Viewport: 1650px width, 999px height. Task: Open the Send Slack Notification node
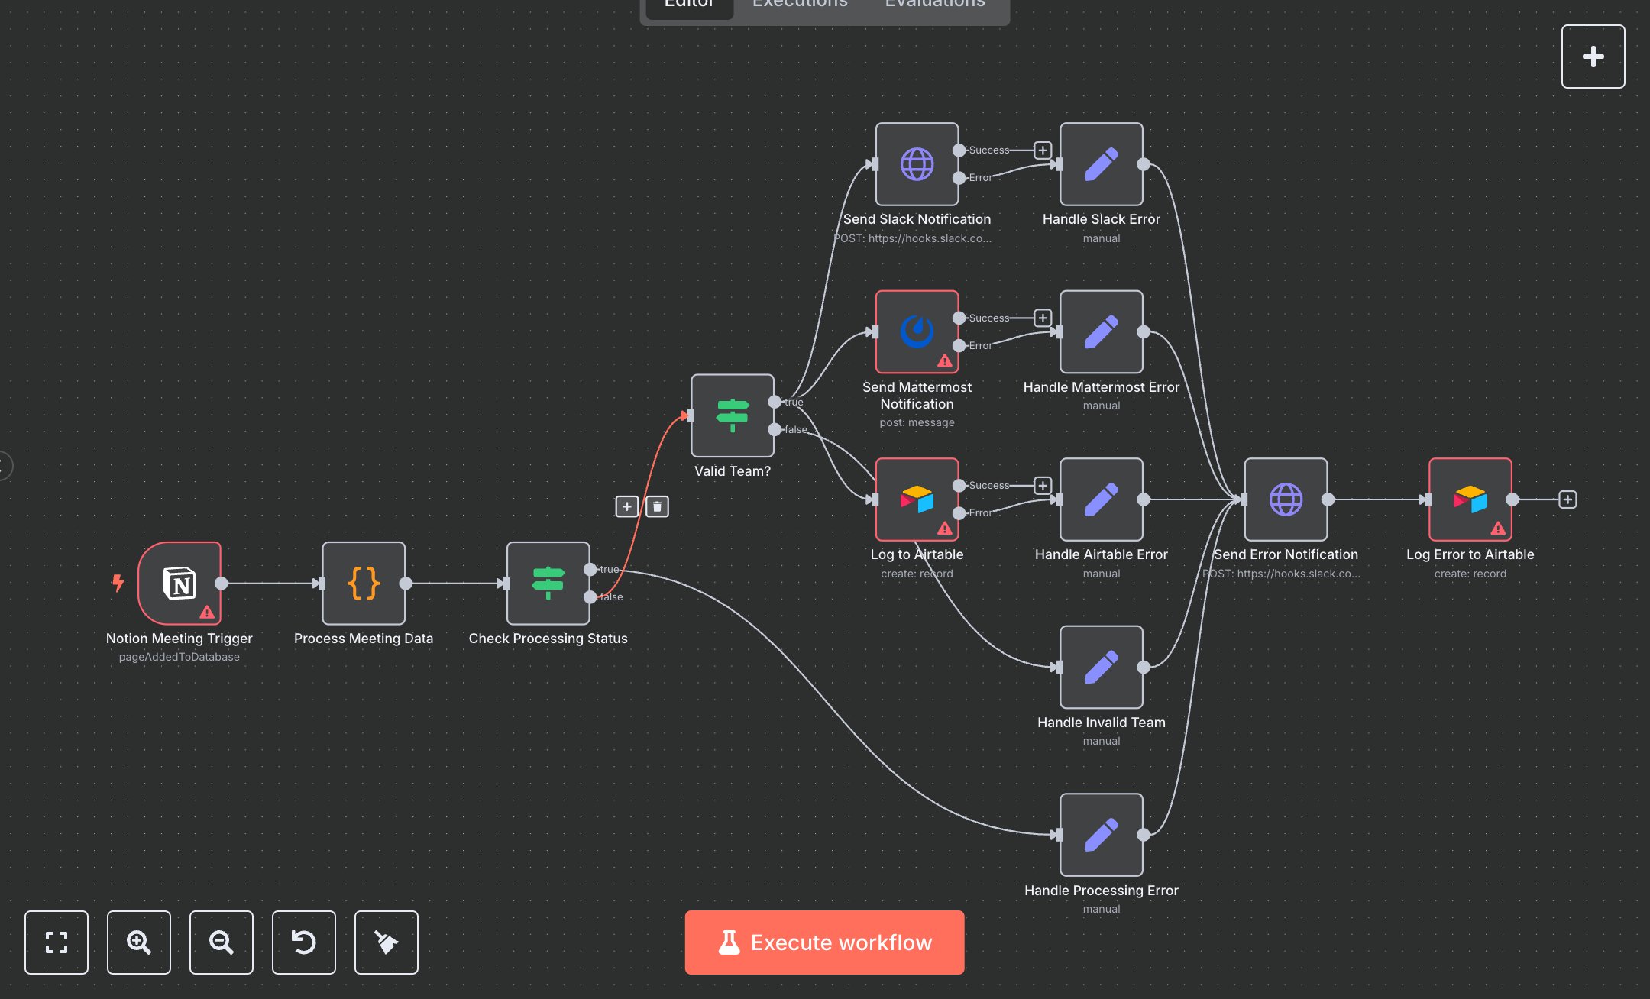coord(916,164)
